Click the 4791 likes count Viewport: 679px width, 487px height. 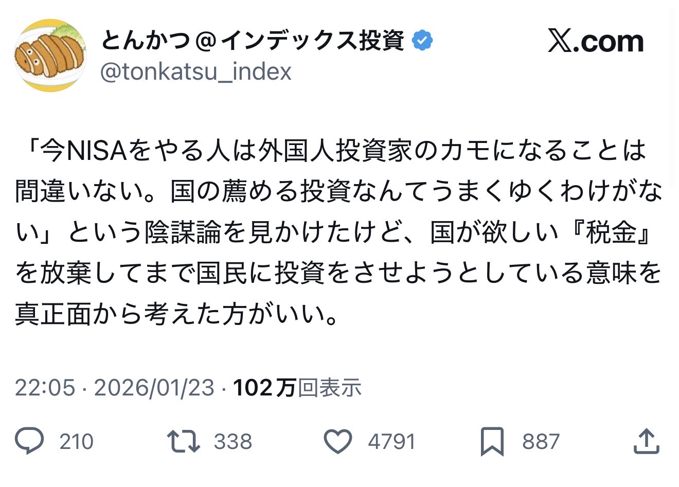pos(391,442)
